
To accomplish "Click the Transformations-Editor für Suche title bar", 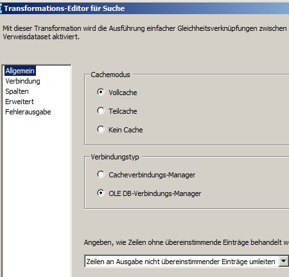I will (x=144, y=8).
